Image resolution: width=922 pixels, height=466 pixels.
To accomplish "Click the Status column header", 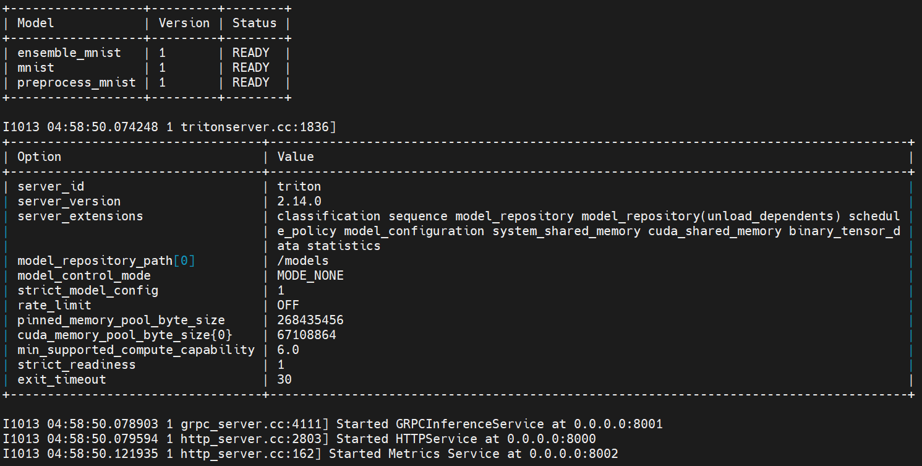I will 254,23.
